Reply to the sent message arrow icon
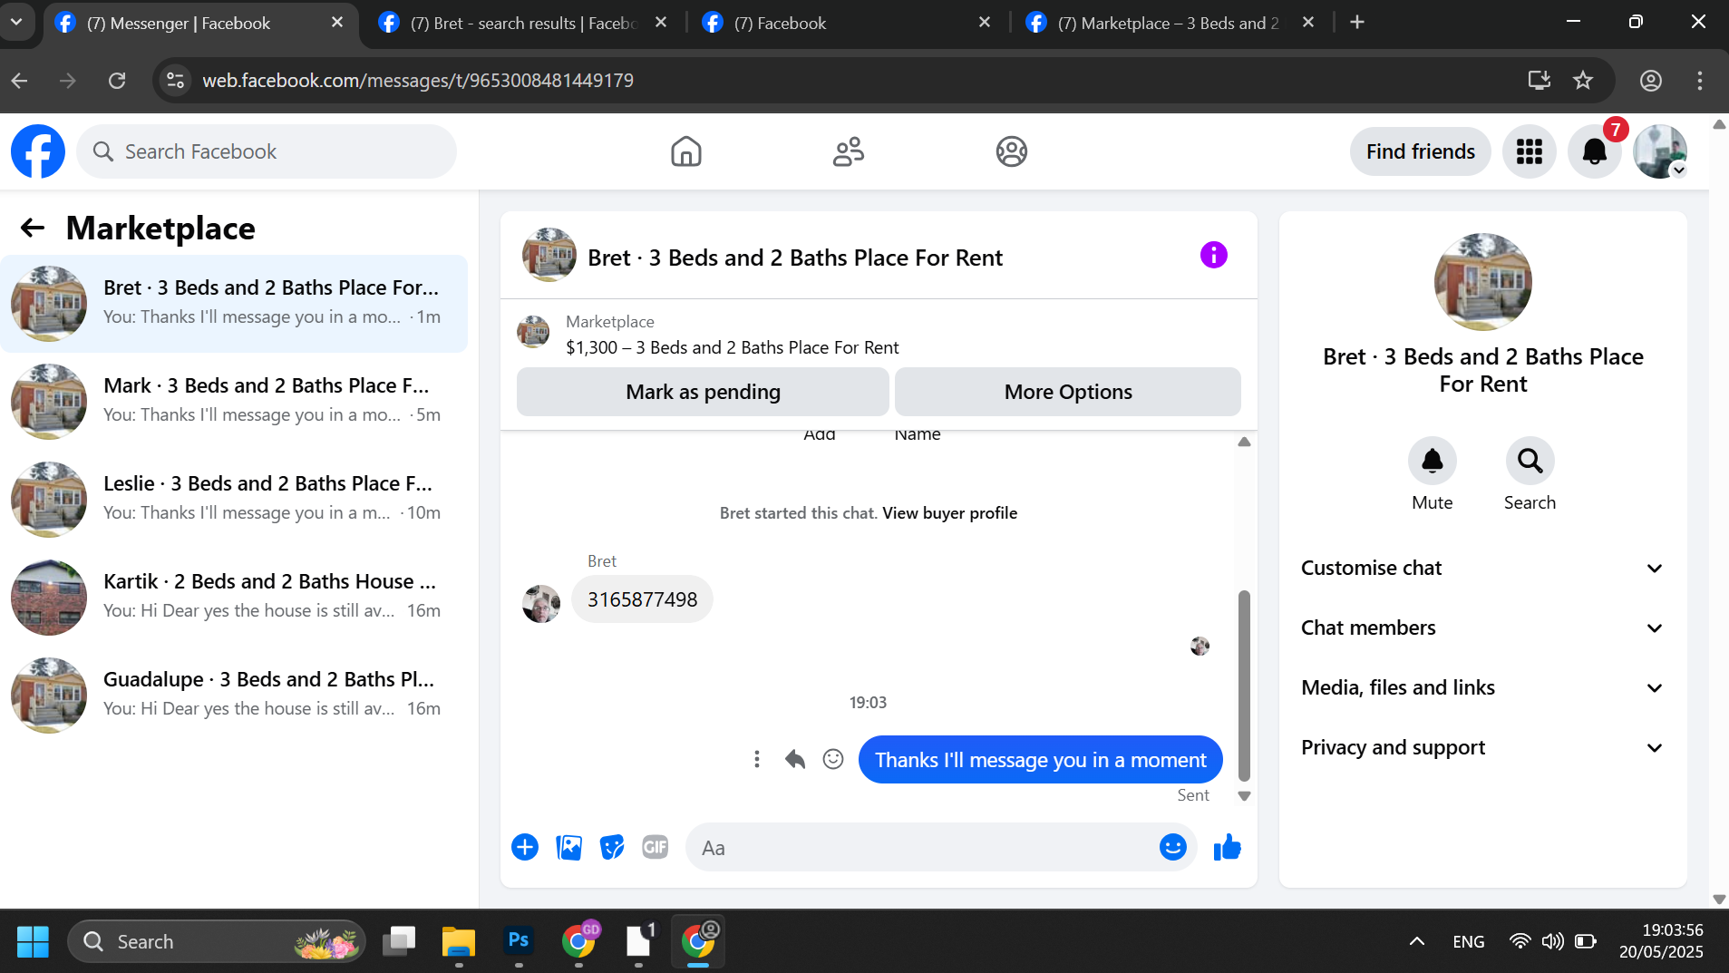 [795, 759]
